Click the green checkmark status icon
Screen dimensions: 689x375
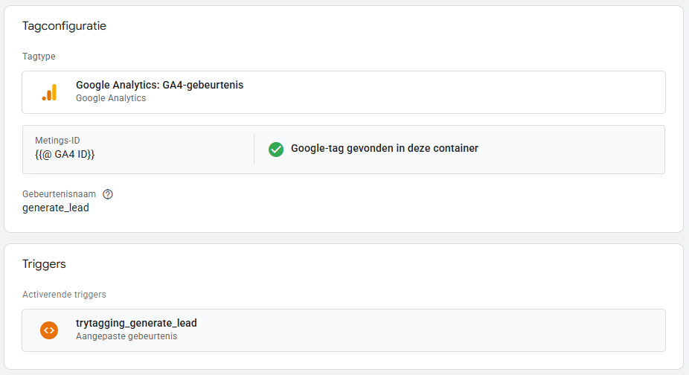(x=276, y=149)
